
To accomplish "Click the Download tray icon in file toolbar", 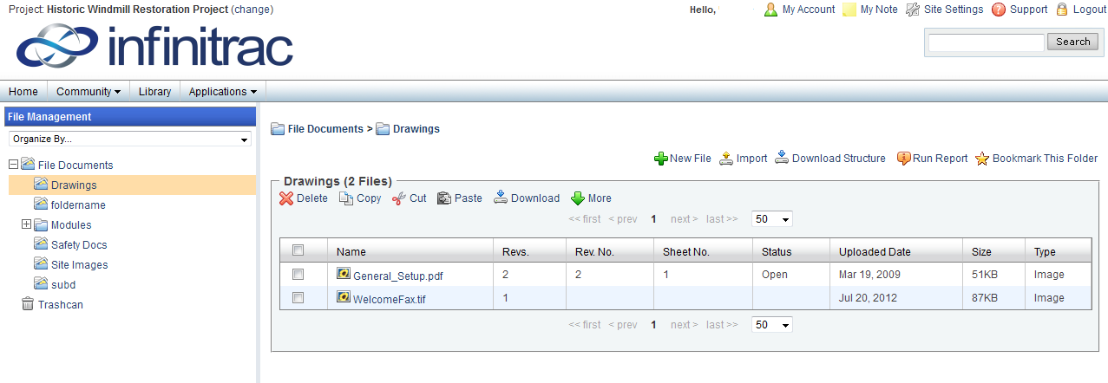I will coord(501,198).
